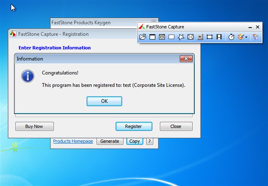Click the Open File in Editor icon
Screen dimensions: 268x186
[x=143, y=37]
